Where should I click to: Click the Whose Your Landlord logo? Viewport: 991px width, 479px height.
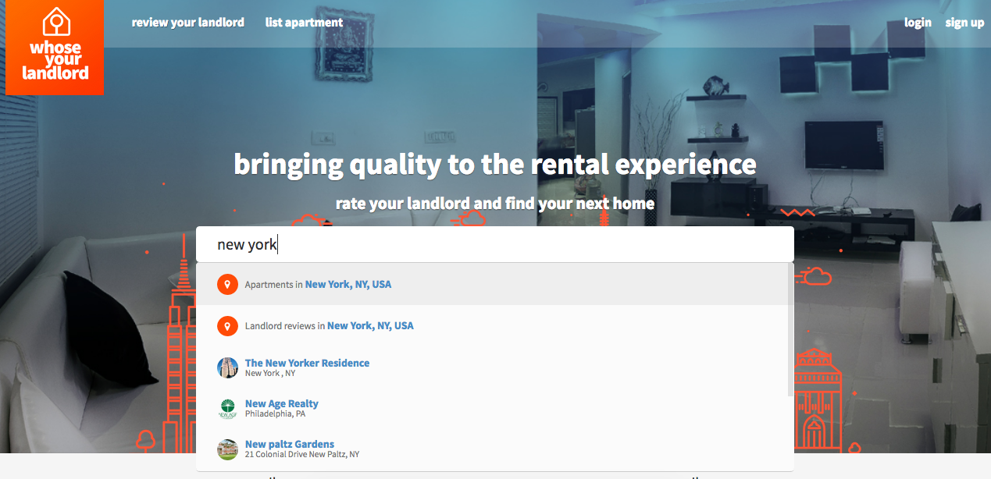click(x=54, y=48)
